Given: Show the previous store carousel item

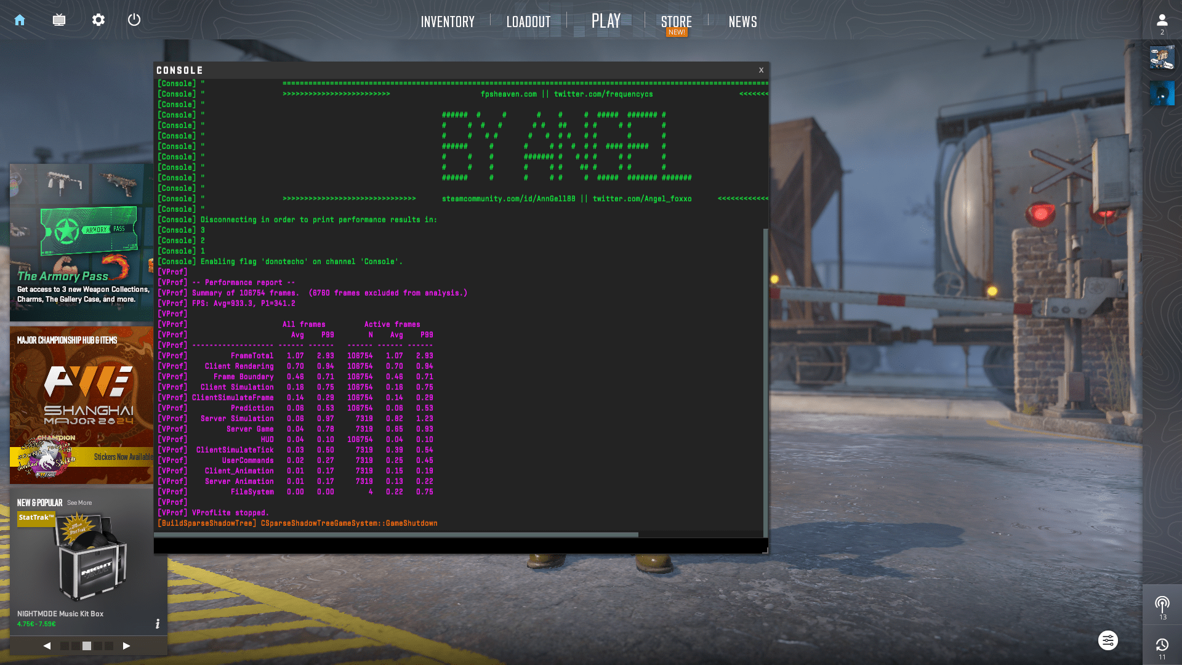Looking at the screenshot, I should pos(47,646).
